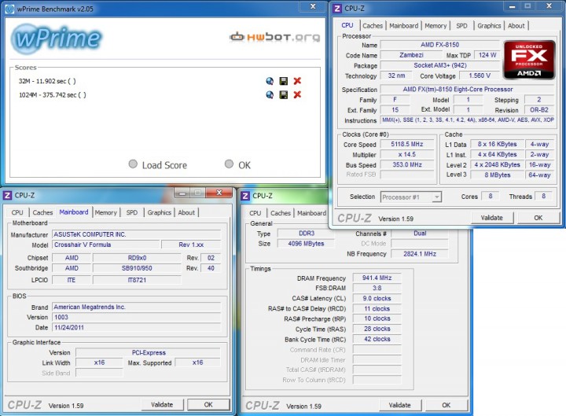The image size is (566, 416).
Task: Select the Load Score radio button
Action: [x=133, y=164]
